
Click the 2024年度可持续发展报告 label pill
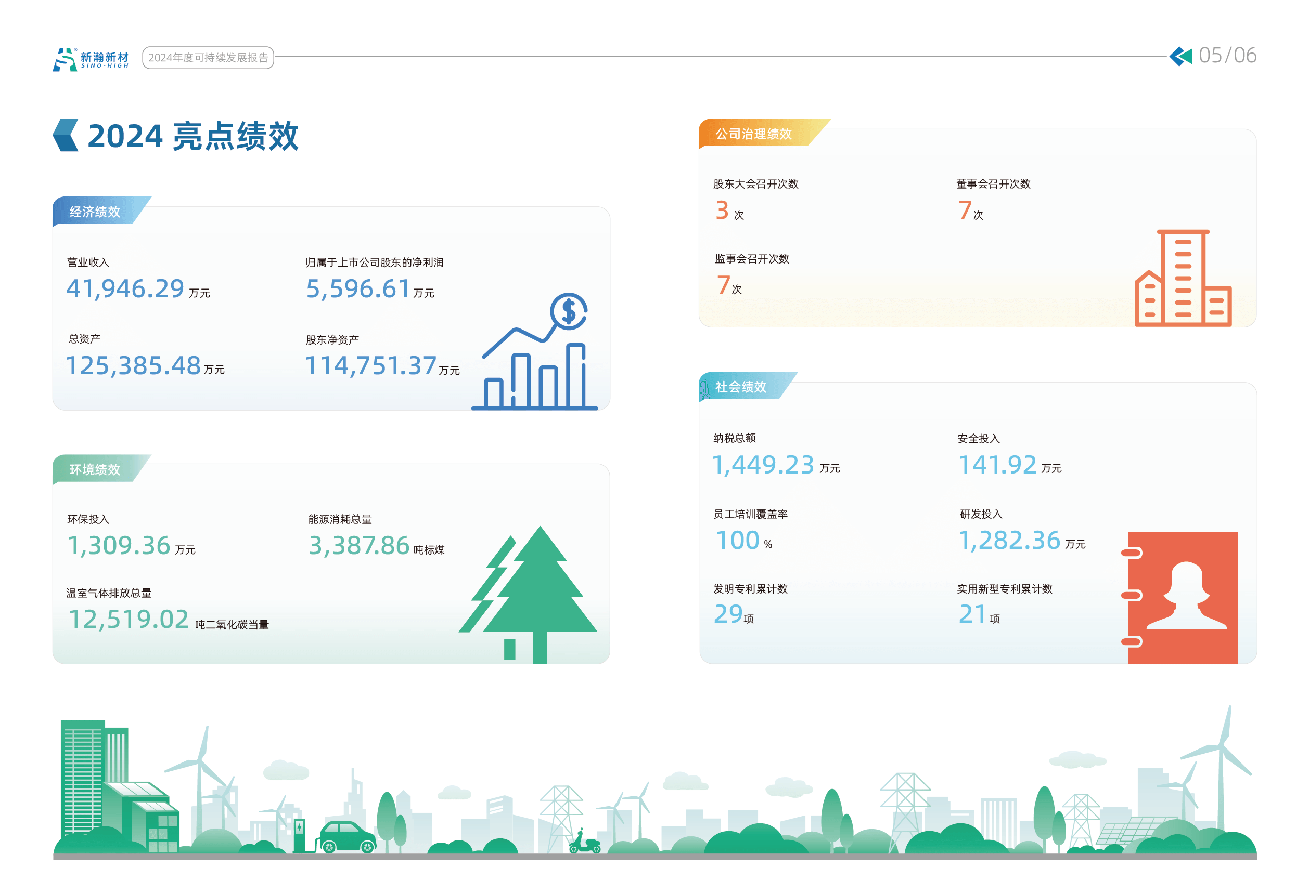click(208, 57)
